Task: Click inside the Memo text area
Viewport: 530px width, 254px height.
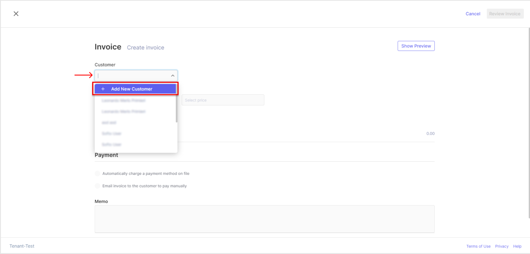Action: 265,219
